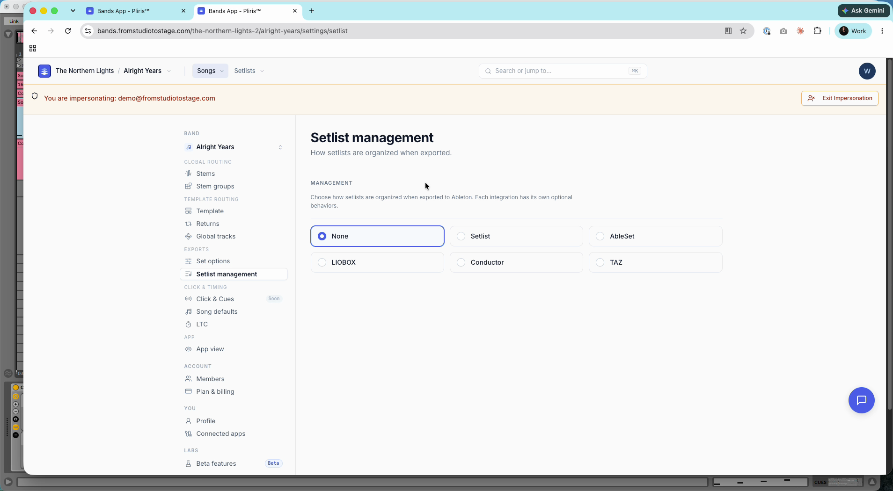Viewport: 893px width, 491px height.
Task: Open the browser extensions puzzle icon
Action: coord(818,31)
